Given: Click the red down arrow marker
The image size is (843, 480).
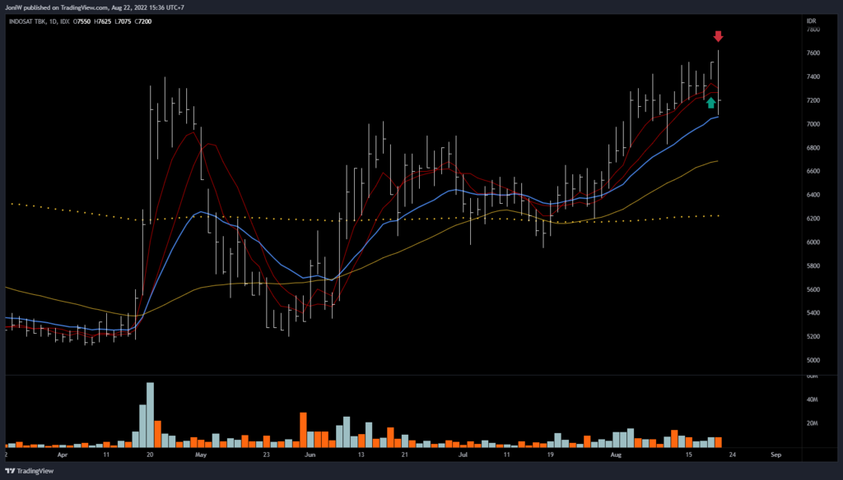Looking at the screenshot, I should pos(718,36).
